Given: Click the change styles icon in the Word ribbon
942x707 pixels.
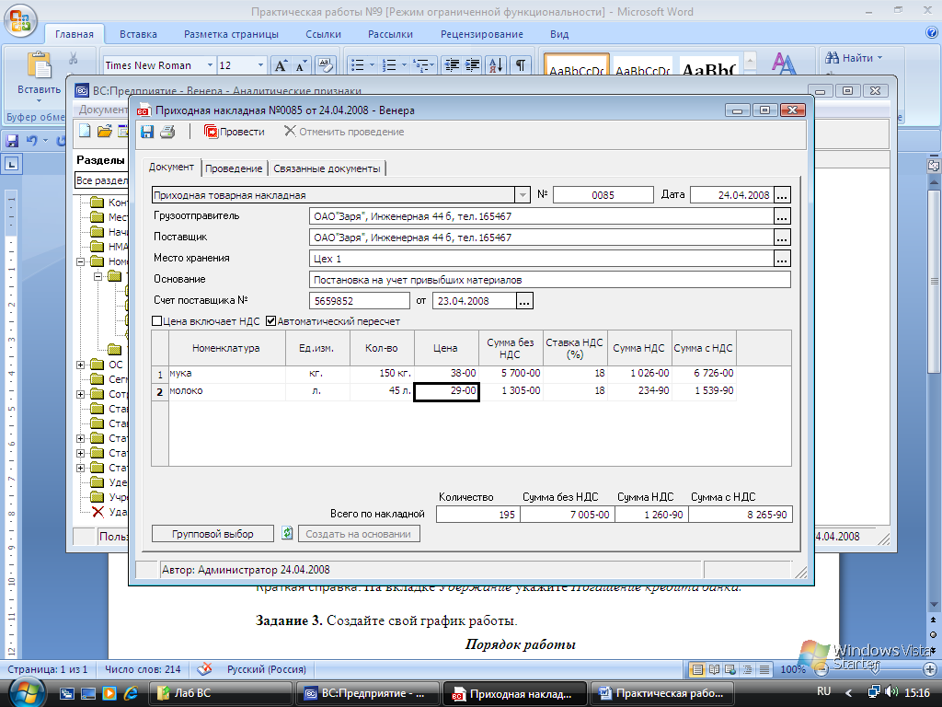Looking at the screenshot, I should pos(784,64).
